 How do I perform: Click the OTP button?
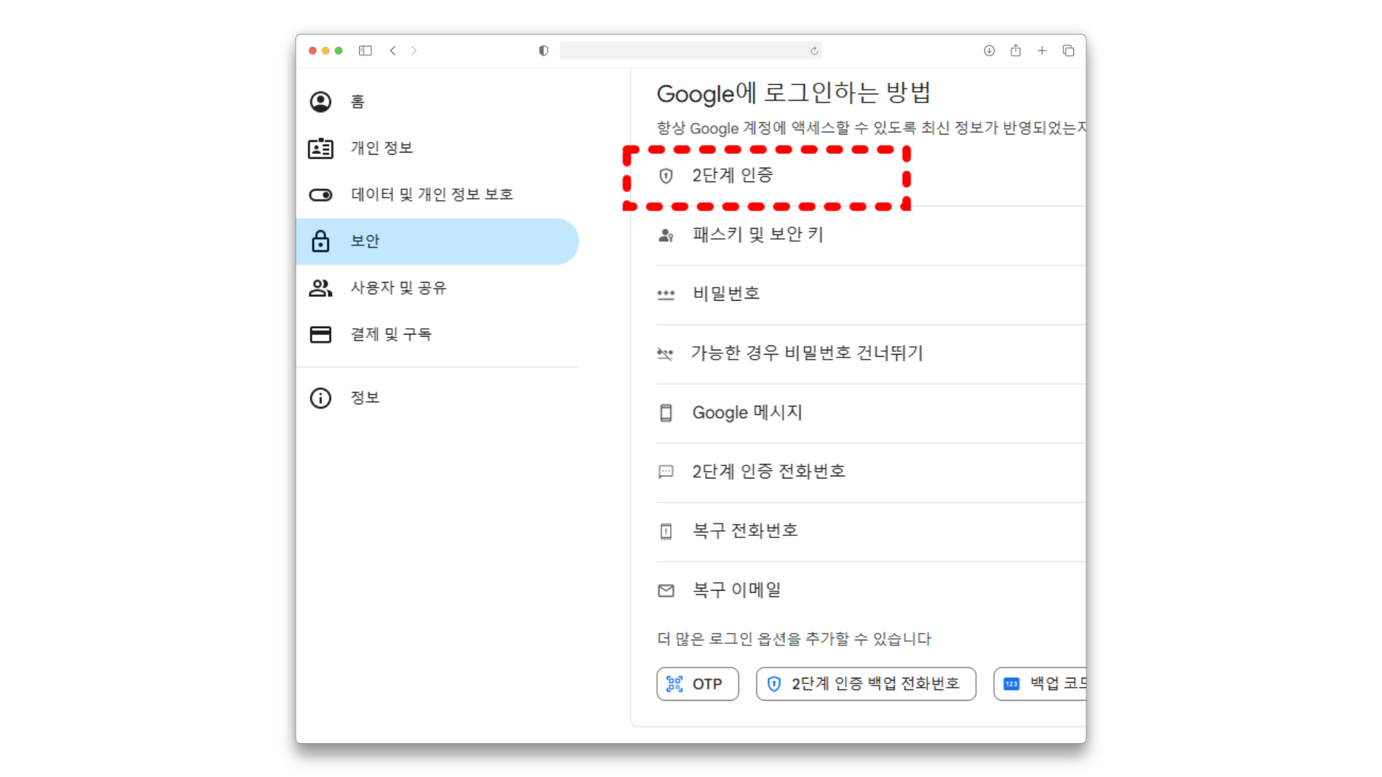[x=697, y=683]
